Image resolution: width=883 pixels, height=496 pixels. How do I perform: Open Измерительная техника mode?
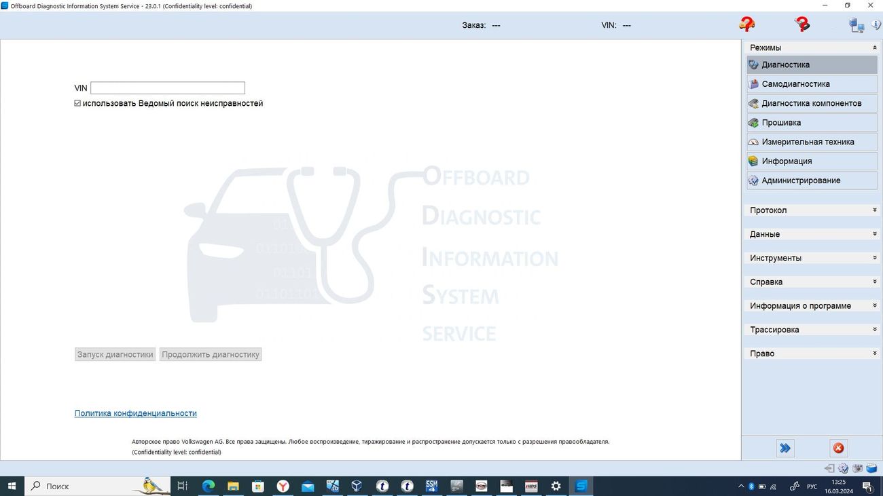812,142
